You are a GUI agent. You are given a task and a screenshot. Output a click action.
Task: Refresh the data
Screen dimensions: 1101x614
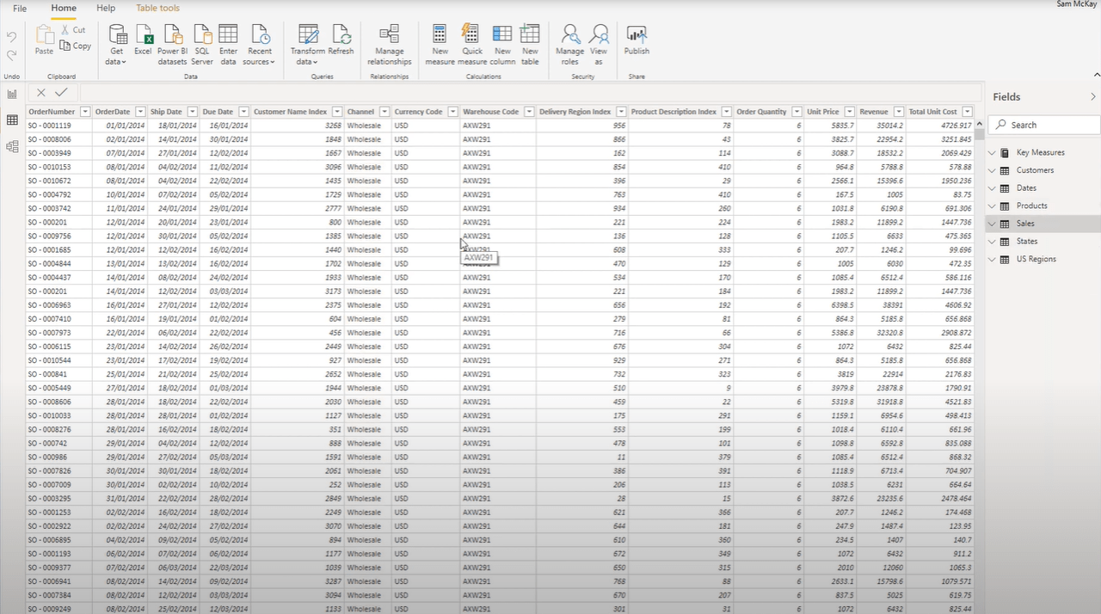(341, 40)
